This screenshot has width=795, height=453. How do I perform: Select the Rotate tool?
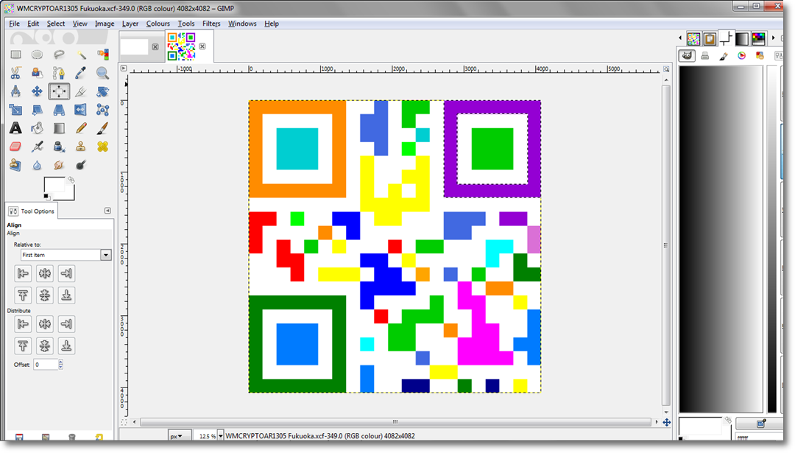(x=102, y=91)
